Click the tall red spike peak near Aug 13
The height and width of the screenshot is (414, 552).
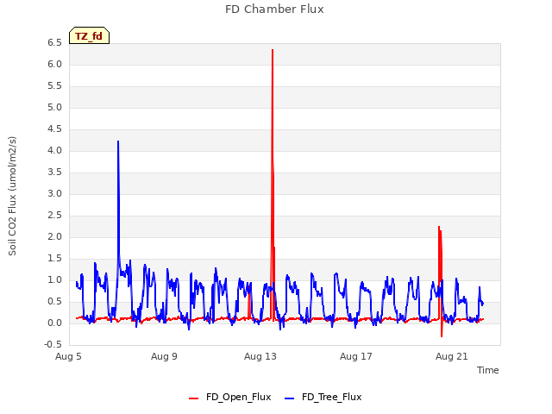(x=273, y=50)
